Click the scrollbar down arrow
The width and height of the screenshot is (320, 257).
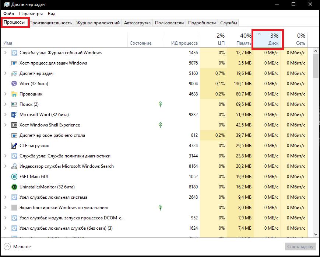(x=316, y=235)
